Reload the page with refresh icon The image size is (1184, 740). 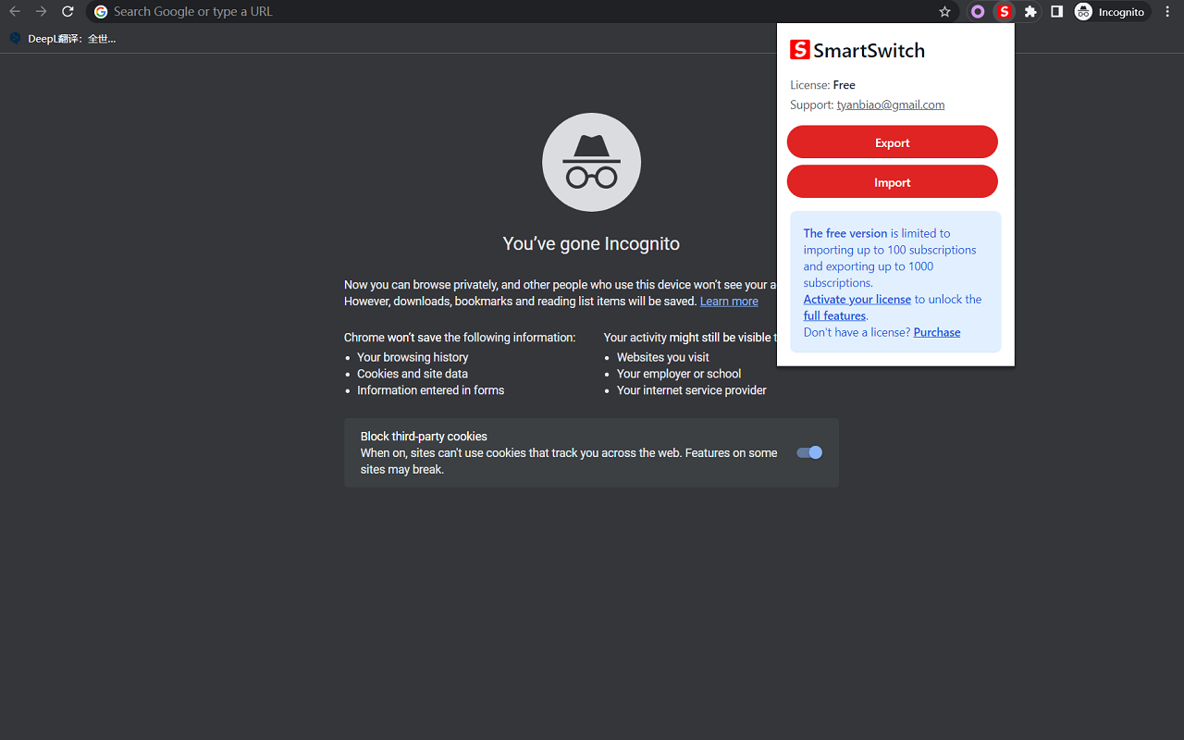coord(68,12)
